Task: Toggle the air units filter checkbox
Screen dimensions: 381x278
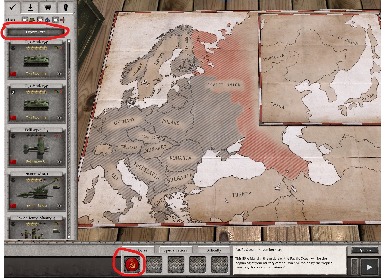Action: tap(56, 20)
